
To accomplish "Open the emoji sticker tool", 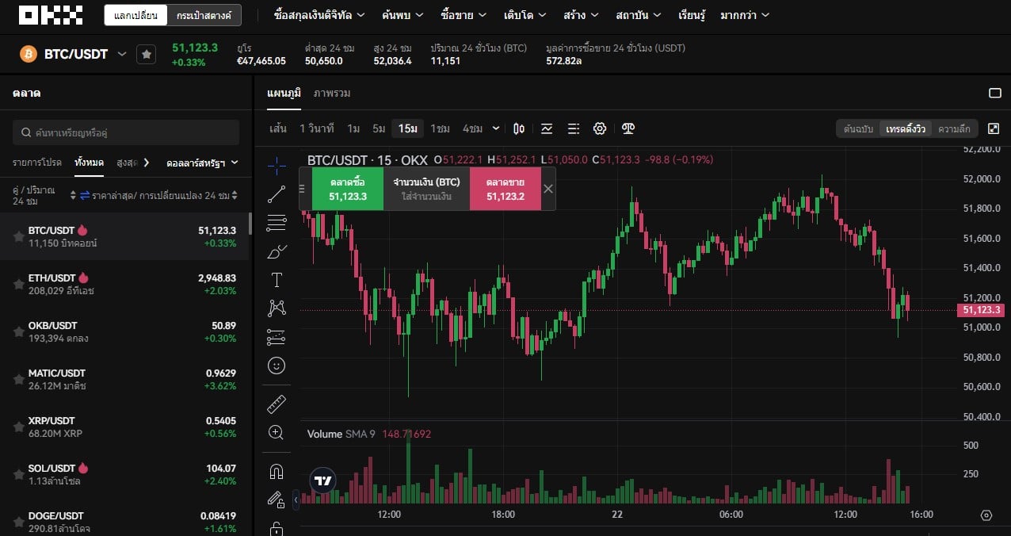I will 277,366.
